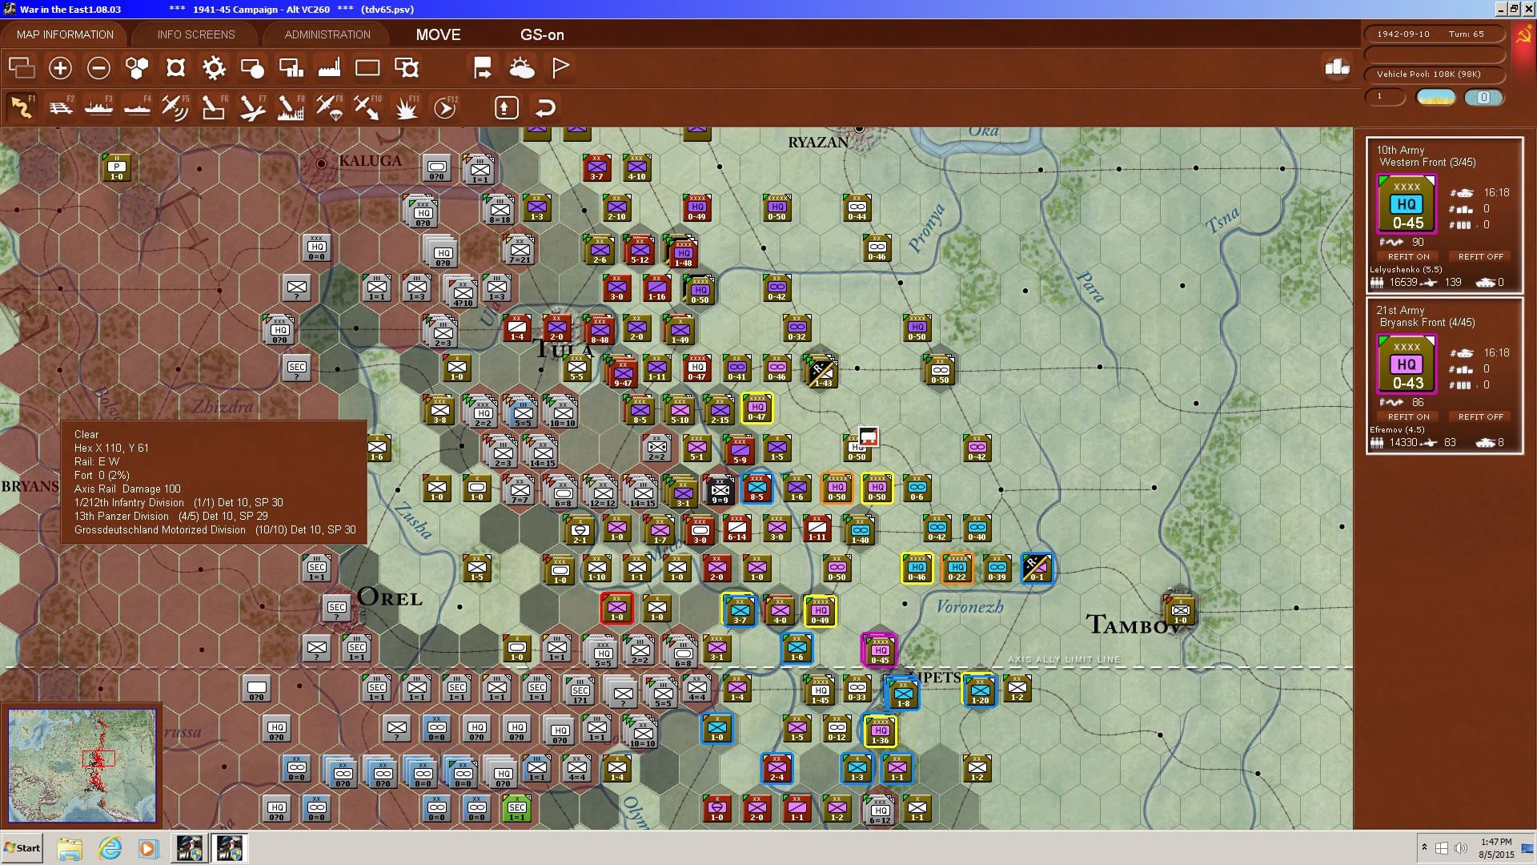Open leader Lelyushenko (5.5) details
The height and width of the screenshot is (865, 1537).
click(1405, 269)
